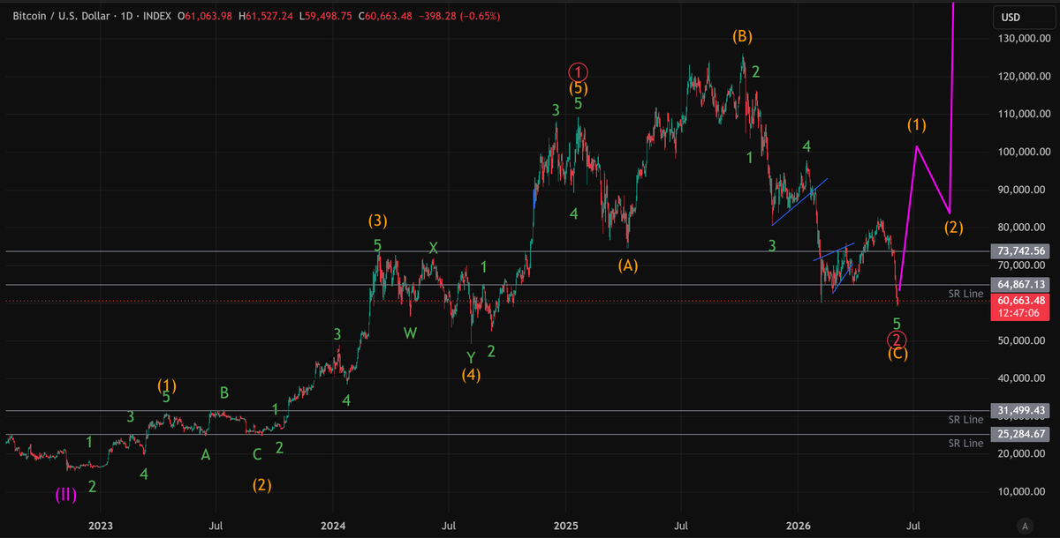Viewport: 1060px width, 538px height.
Task: Select the orange (4) wave label
Action: point(472,374)
